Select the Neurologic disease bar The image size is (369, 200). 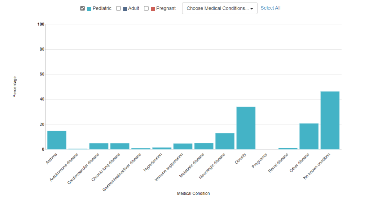tap(225, 141)
